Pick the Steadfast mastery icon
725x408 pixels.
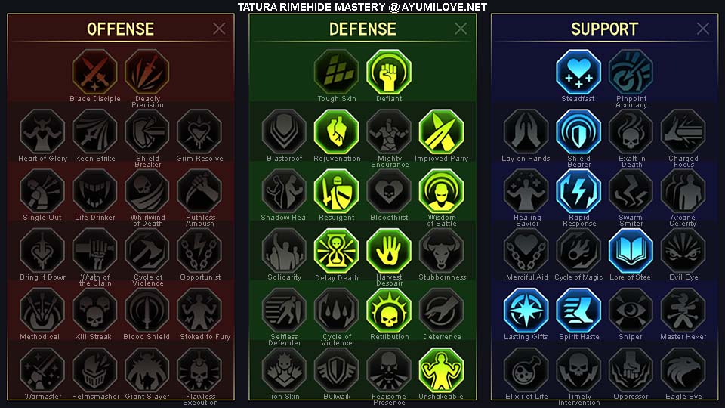[578, 72]
